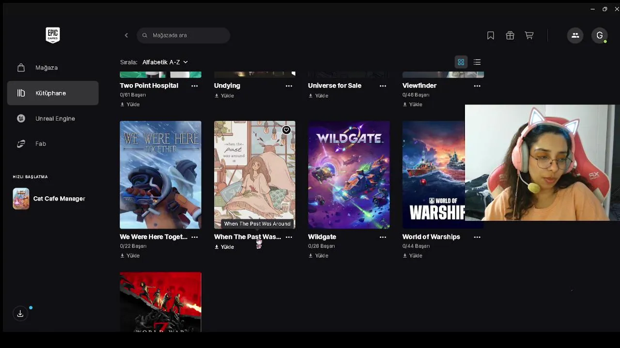This screenshot has height=348, width=620.
Task: Click the We Were Here Together title text
Action: [x=154, y=237]
